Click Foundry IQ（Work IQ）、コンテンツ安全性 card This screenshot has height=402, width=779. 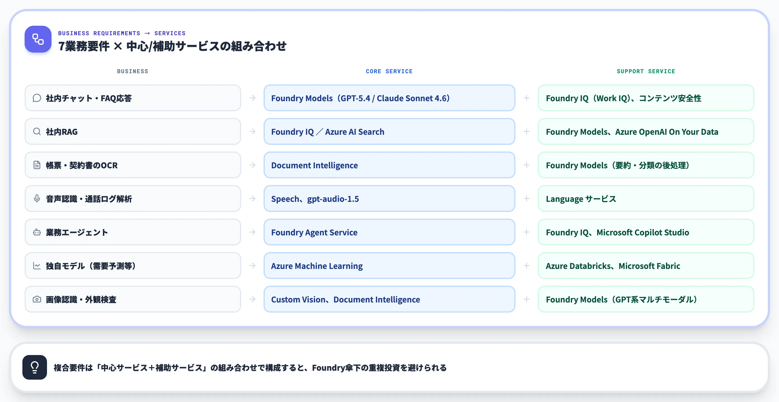coord(646,98)
